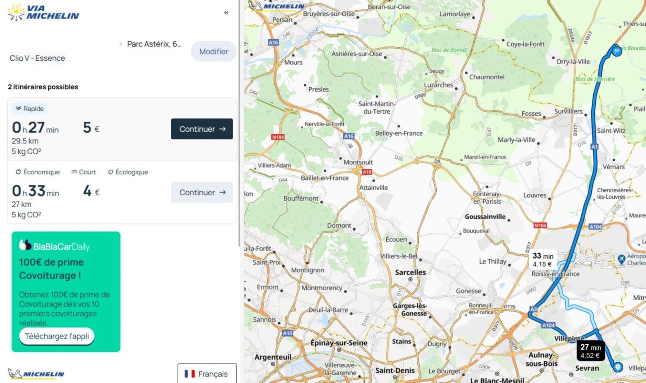Open the BlaBlaCarDaily logo
The width and height of the screenshot is (646, 383).
point(54,246)
